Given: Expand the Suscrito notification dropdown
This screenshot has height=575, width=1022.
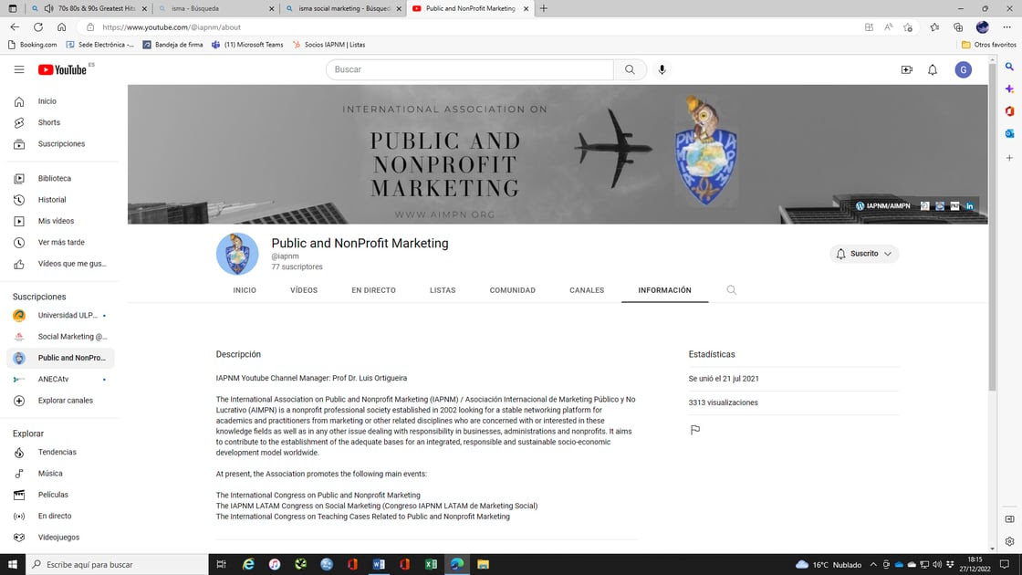Looking at the screenshot, I should (x=864, y=254).
